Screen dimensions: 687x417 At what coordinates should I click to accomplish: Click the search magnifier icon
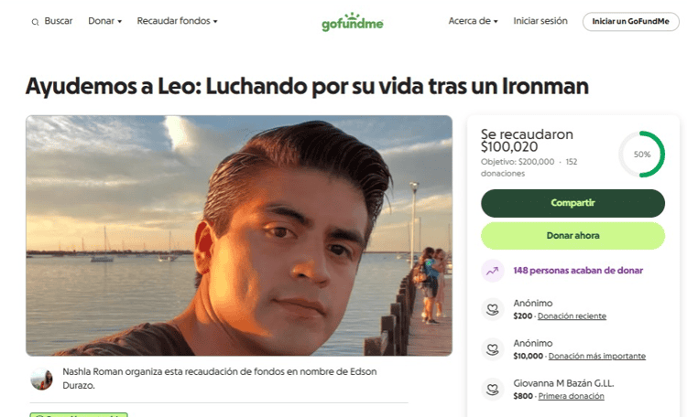tap(35, 22)
